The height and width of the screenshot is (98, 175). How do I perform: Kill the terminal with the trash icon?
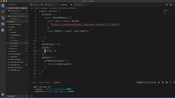coord(167,82)
